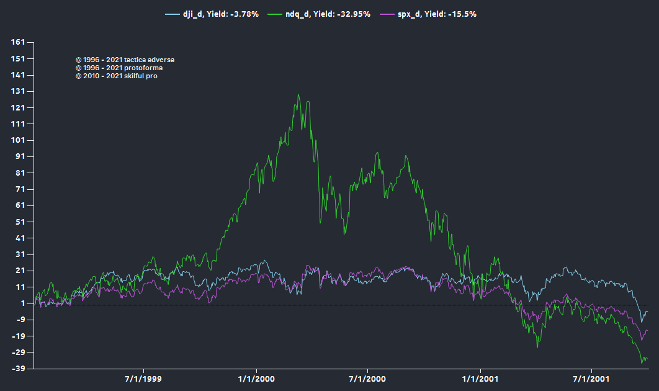The width and height of the screenshot is (659, 391).
Task: Click the 81 value on the y-axis
Action: pyautogui.click(x=19, y=173)
